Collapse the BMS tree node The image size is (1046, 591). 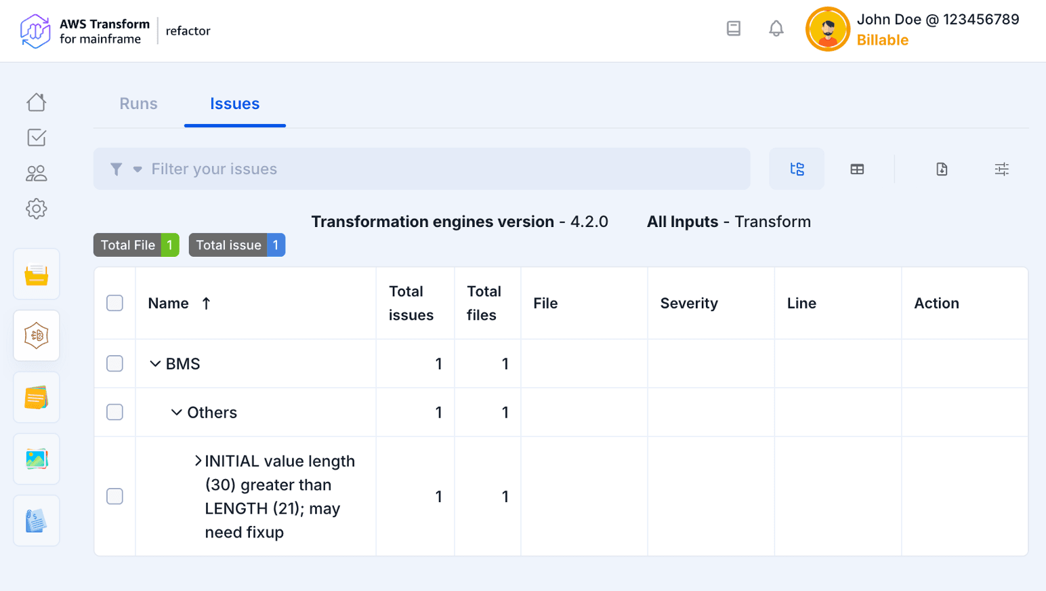click(155, 364)
